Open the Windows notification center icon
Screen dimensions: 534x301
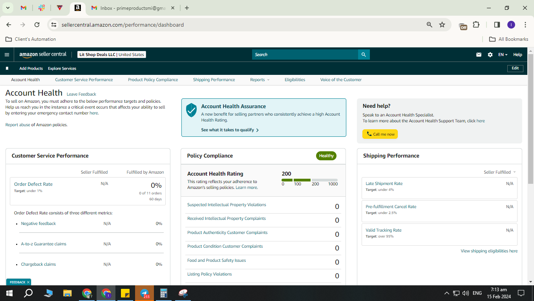click(521, 293)
